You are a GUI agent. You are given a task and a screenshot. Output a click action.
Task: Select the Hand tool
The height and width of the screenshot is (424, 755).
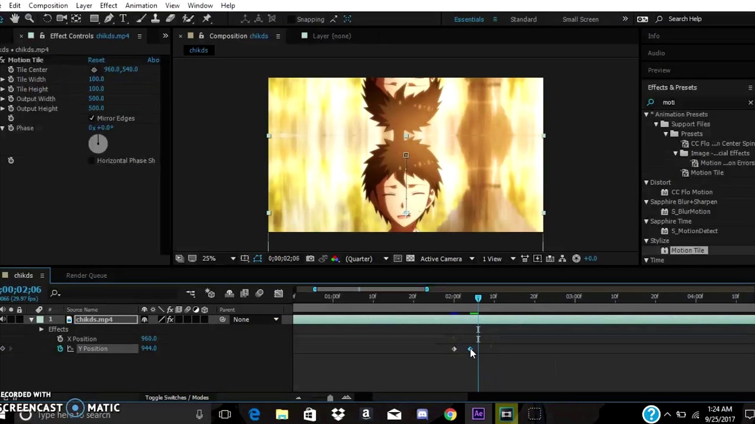coord(15,19)
